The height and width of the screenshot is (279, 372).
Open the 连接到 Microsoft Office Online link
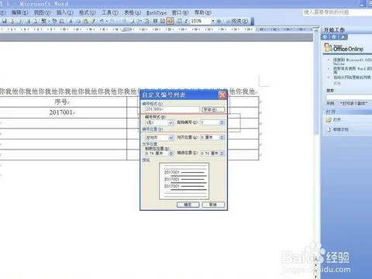(353, 61)
